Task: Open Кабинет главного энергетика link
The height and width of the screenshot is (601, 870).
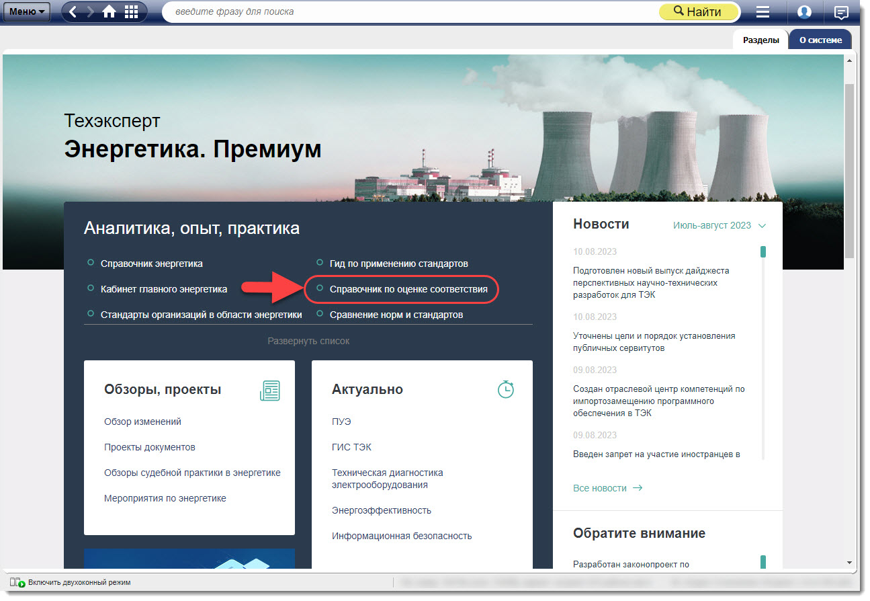Action: [164, 289]
